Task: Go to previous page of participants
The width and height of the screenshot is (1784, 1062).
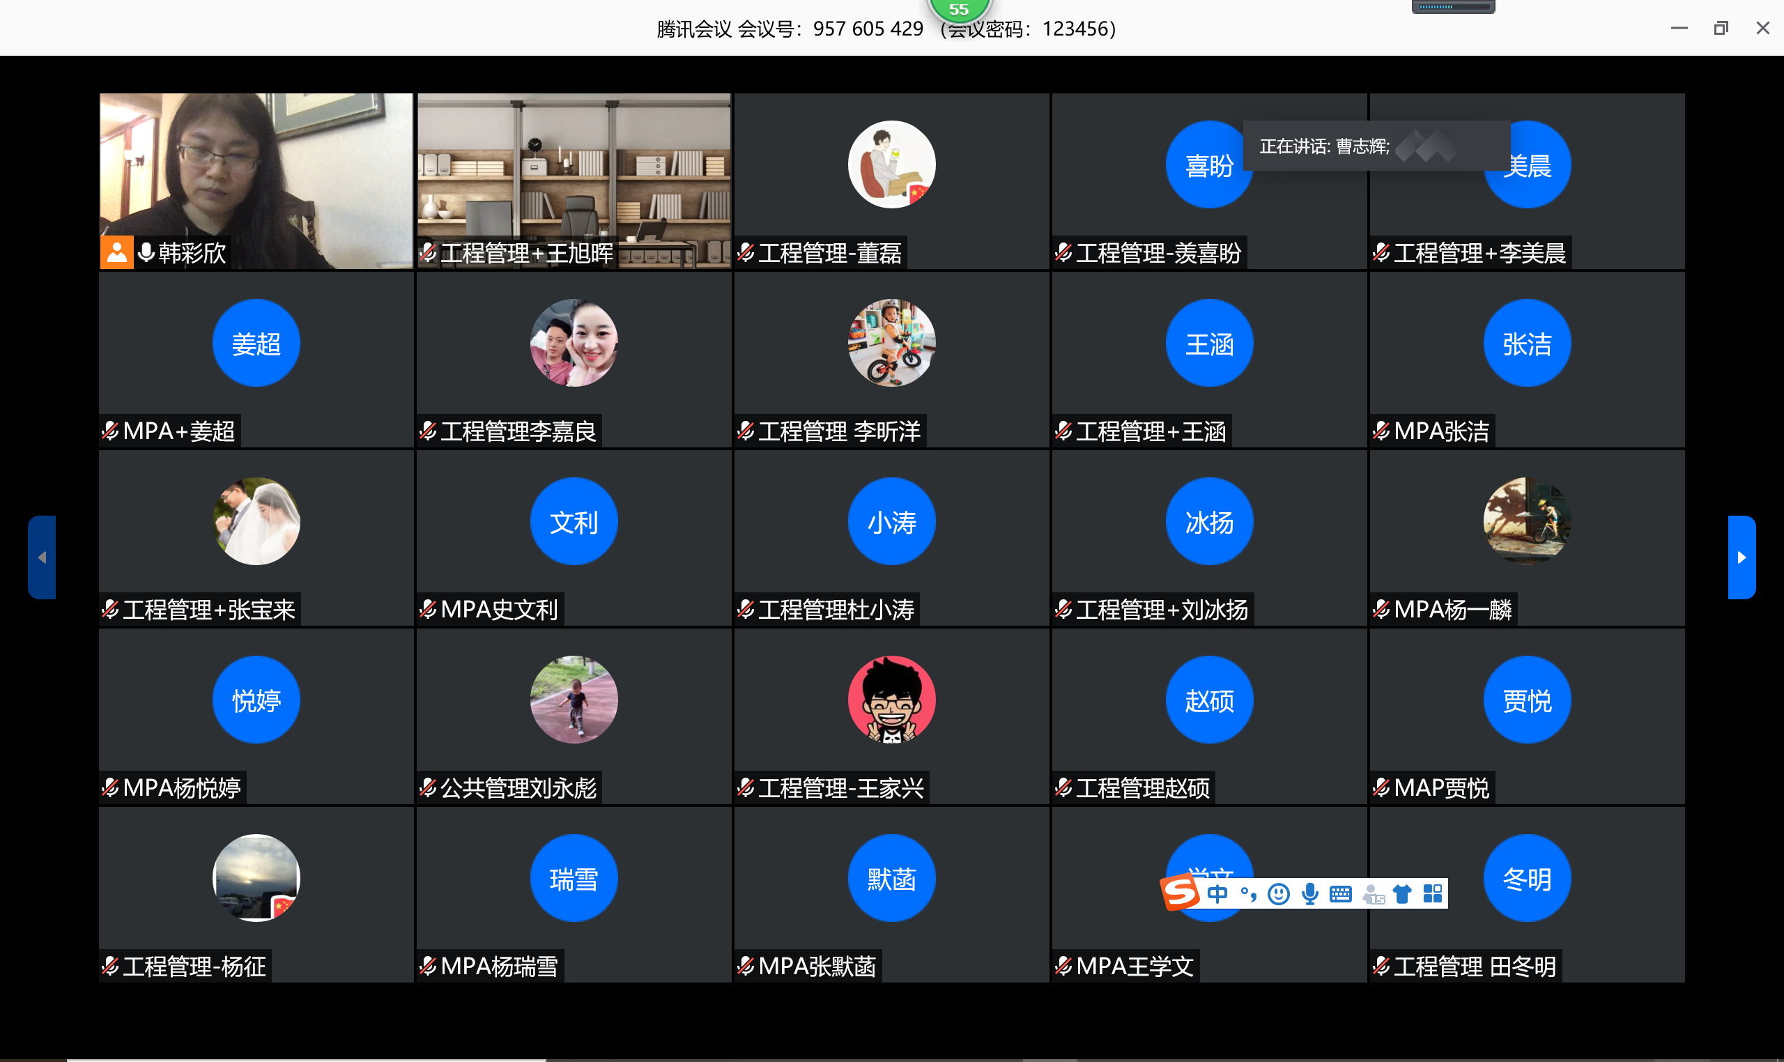Action: pos(43,557)
